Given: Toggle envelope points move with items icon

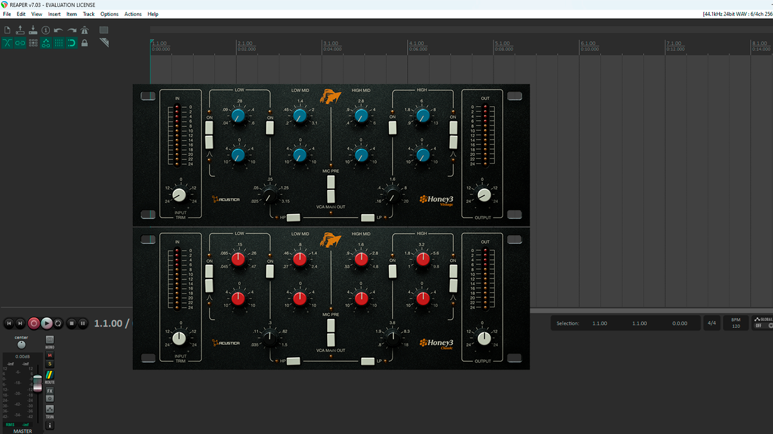Looking at the screenshot, I should click(46, 43).
